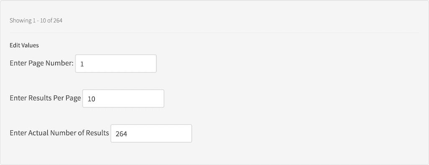The image size is (429, 165).
Task: Click the total count 264 in the summary
Action: point(58,21)
